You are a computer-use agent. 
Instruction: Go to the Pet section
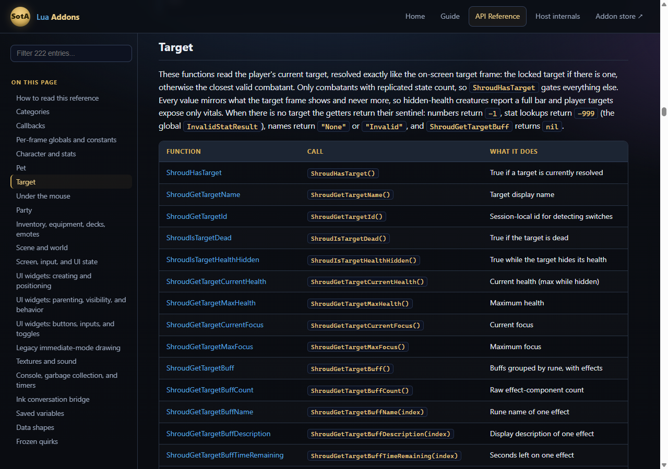point(21,168)
